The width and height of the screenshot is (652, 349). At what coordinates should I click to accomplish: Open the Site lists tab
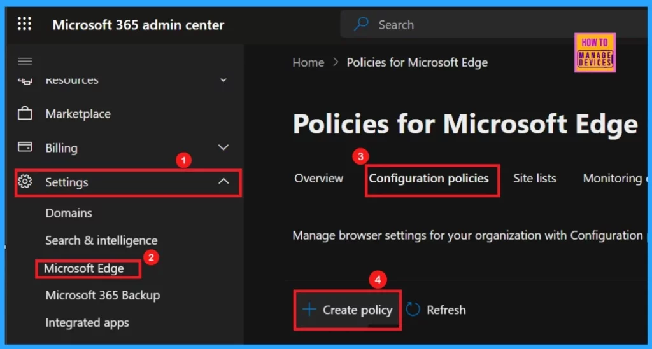point(535,179)
